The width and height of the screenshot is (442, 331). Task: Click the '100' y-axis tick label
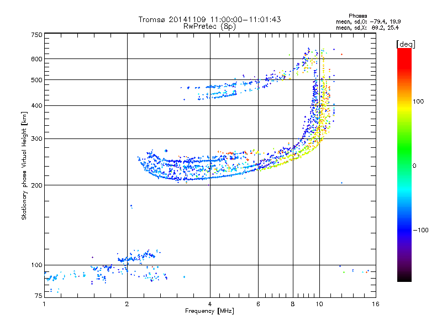[x=36, y=265]
